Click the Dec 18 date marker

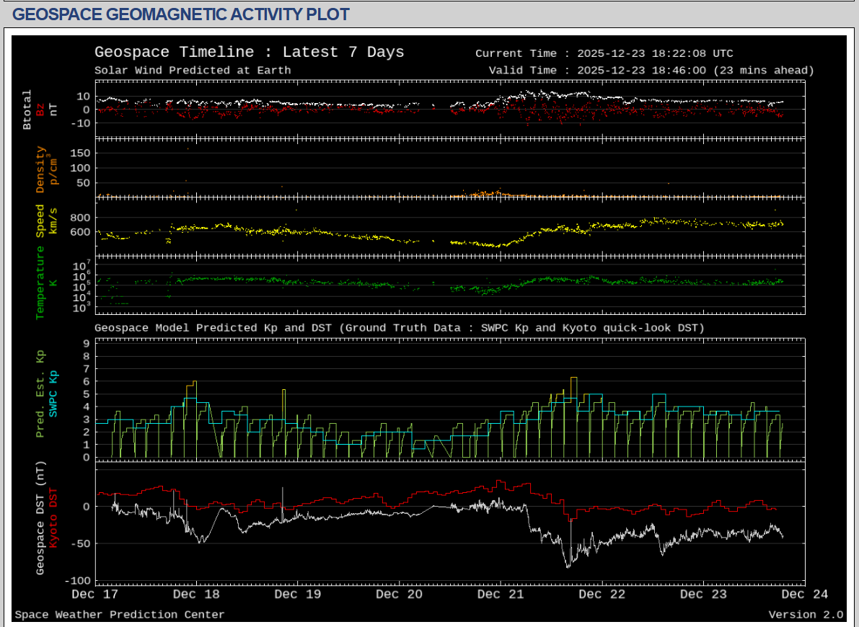pos(196,595)
